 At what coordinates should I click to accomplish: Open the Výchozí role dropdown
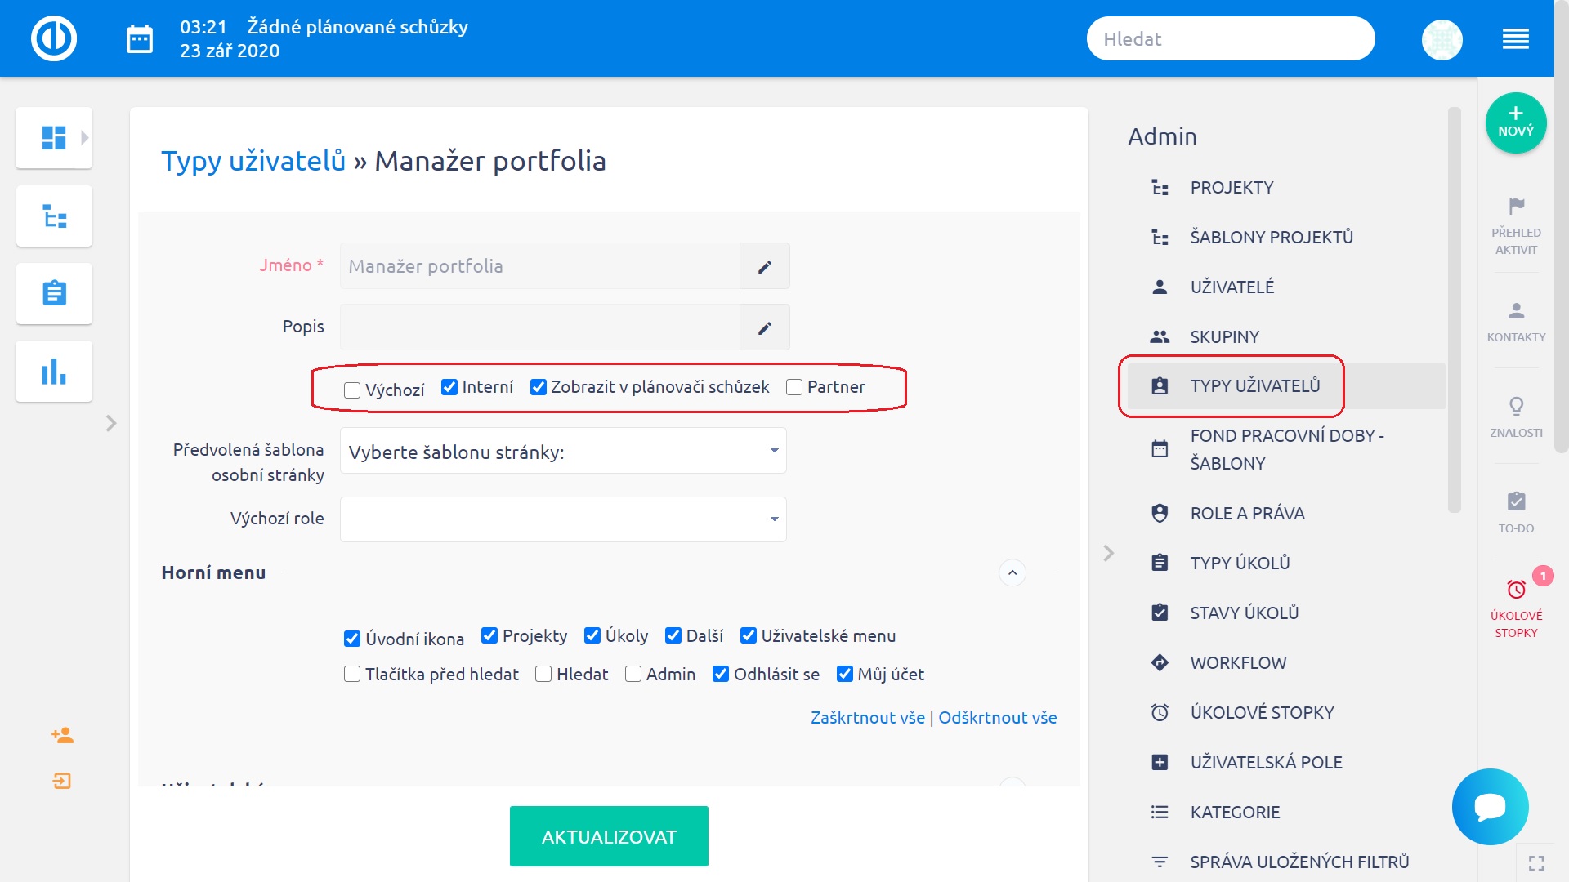pos(563,519)
